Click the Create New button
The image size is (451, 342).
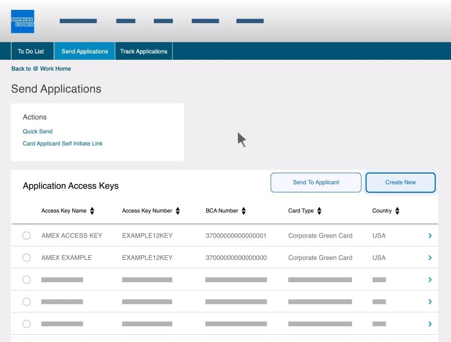[400, 182]
